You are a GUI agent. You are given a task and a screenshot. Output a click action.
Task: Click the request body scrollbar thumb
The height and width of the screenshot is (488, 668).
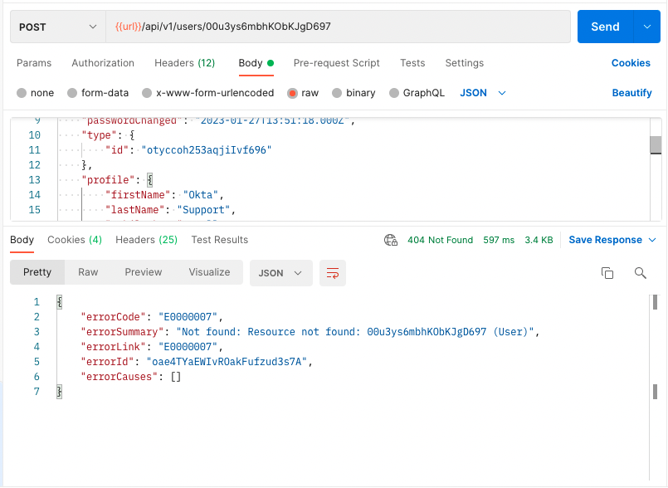[656, 145]
